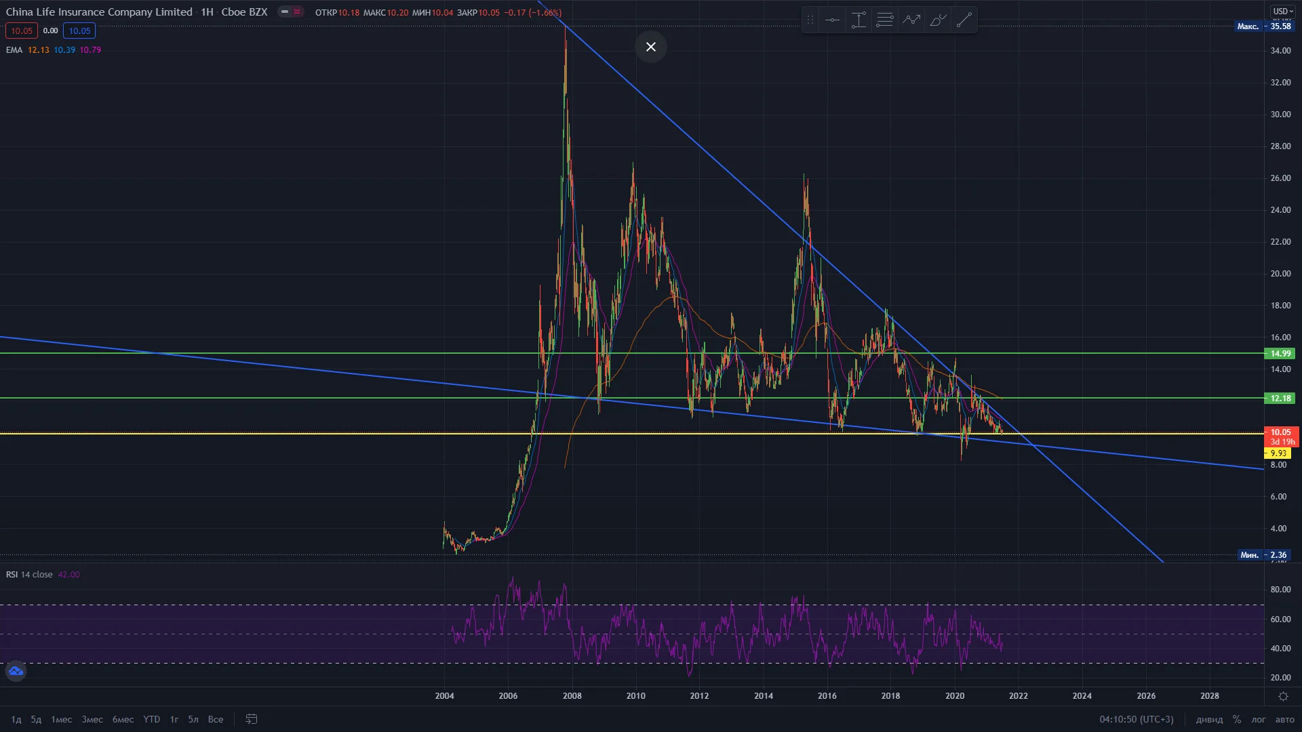Select the EMA indicator legend
The height and width of the screenshot is (732, 1302).
coord(14,50)
